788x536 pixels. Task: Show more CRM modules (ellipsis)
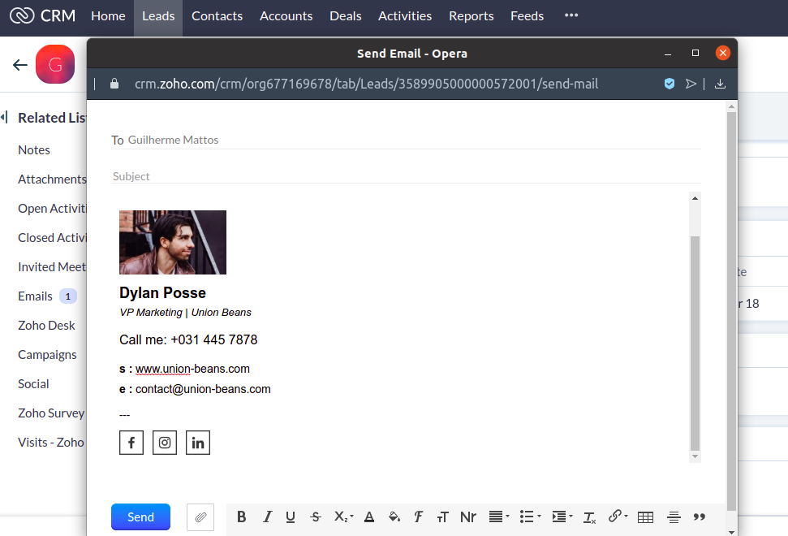(x=571, y=15)
